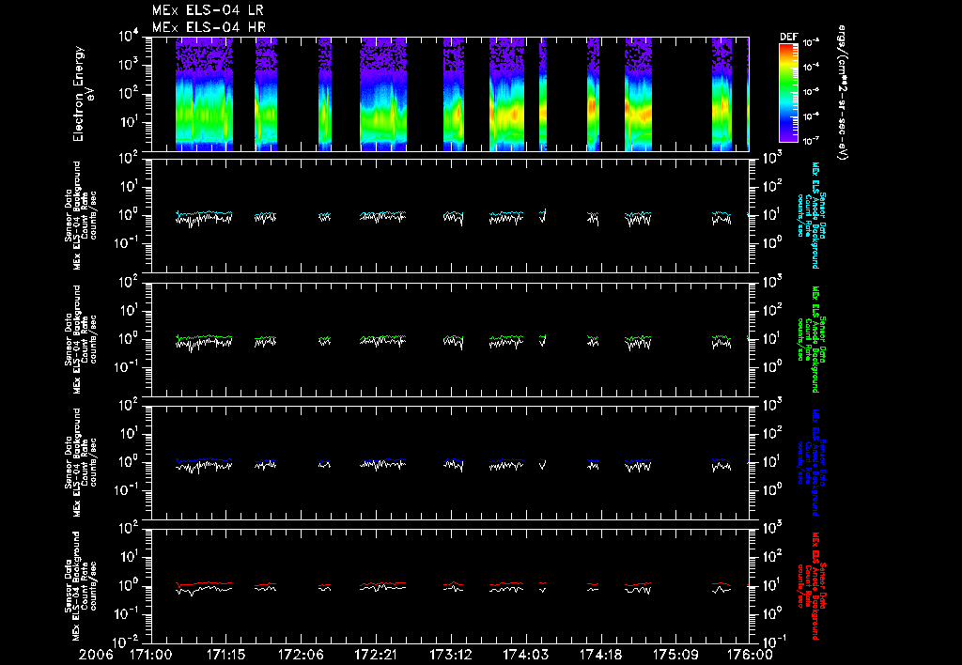Click the 'Electron Energy eV' axis label
962x665 pixels.
click(x=84, y=94)
